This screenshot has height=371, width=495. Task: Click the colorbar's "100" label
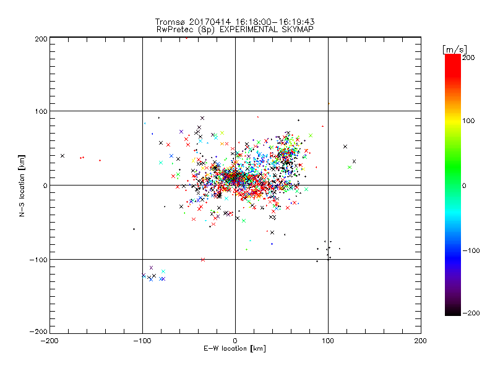coord(468,121)
